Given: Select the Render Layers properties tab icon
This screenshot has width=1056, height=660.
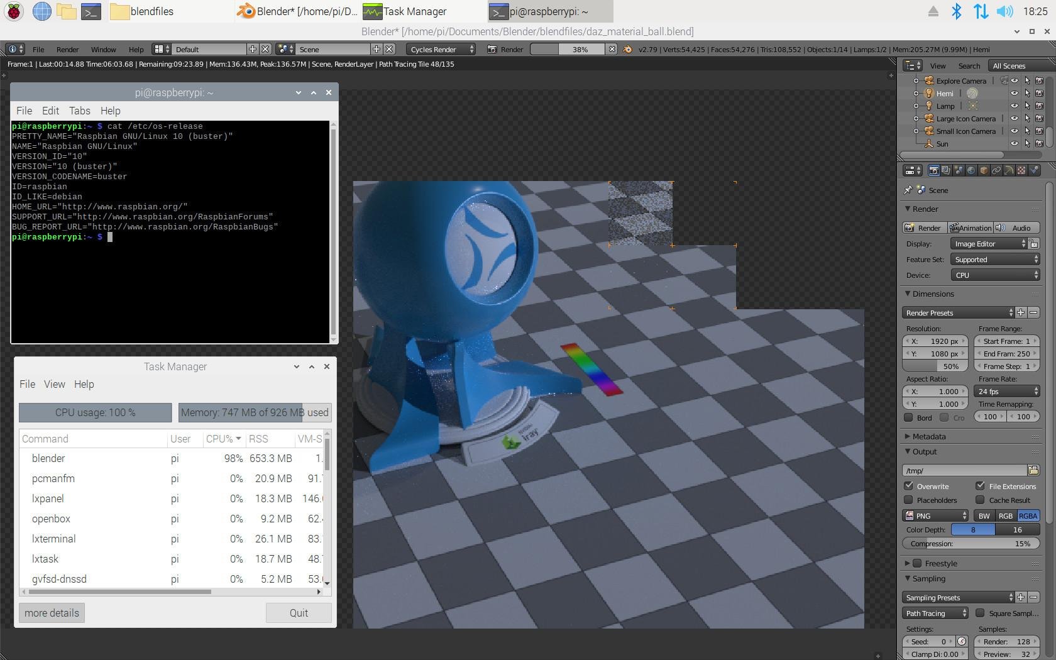Looking at the screenshot, I should click(x=946, y=170).
